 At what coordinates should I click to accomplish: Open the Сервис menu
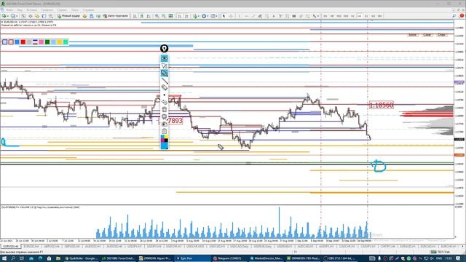(62, 9)
